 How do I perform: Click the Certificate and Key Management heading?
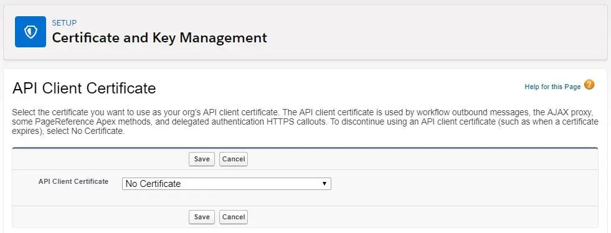coord(159,38)
